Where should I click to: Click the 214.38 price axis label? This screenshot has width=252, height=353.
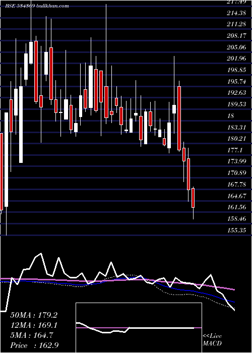click(x=236, y=13)
